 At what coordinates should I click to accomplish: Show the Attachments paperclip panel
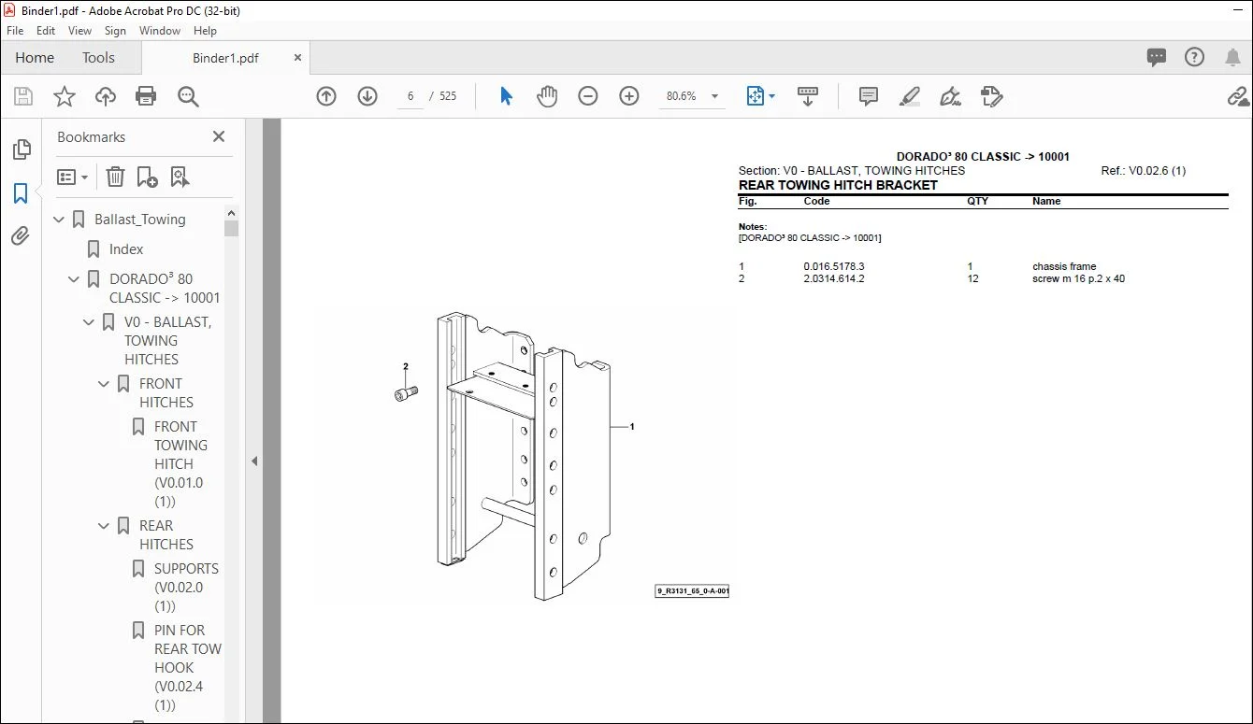[x=21, y=236]
